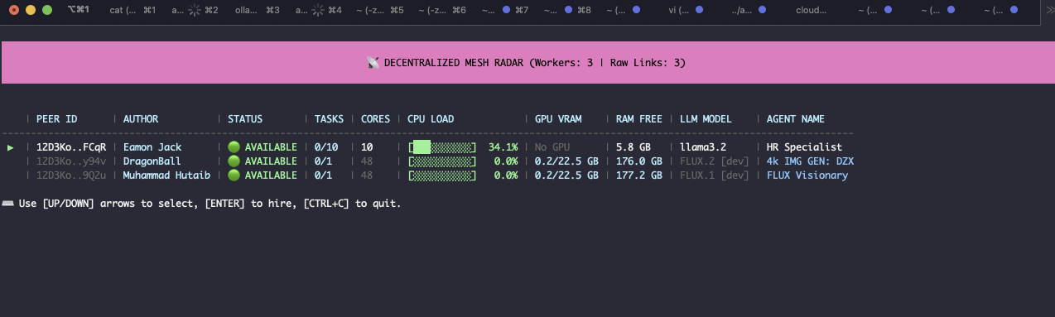Click the CPU LOAD column header
1055x317 pixels.
431,119
